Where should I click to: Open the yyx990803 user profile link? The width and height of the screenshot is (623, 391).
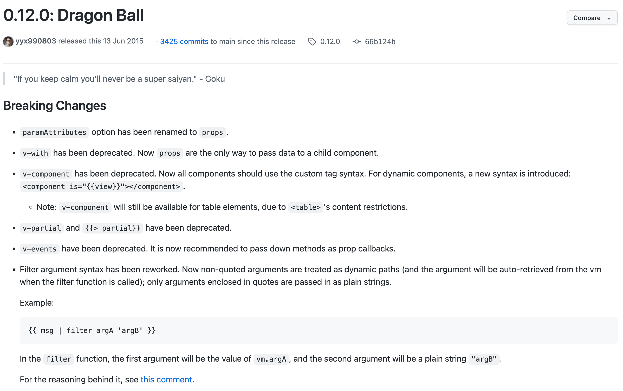pos(36,41)
